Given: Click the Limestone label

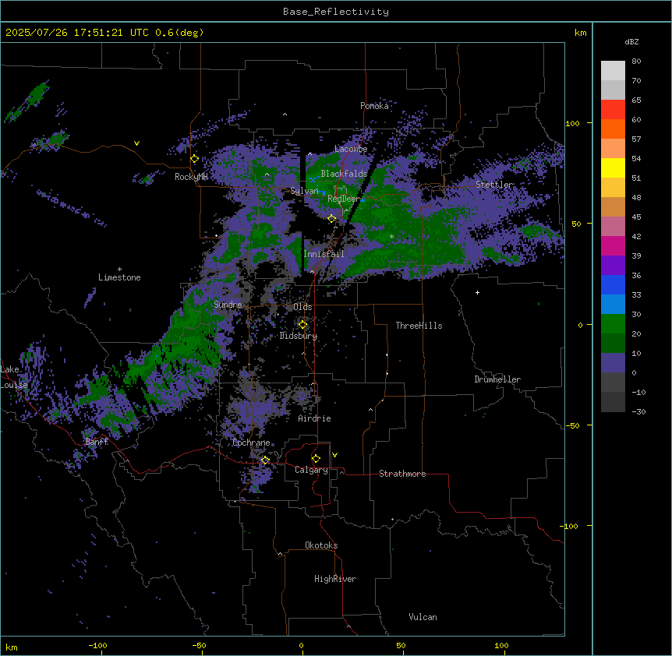Looking at the screenshot, I should tap(119, 277).
